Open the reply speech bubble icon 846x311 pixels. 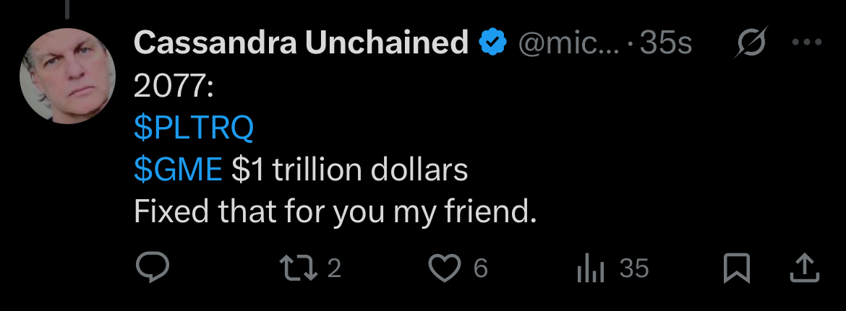pos(152,268)
